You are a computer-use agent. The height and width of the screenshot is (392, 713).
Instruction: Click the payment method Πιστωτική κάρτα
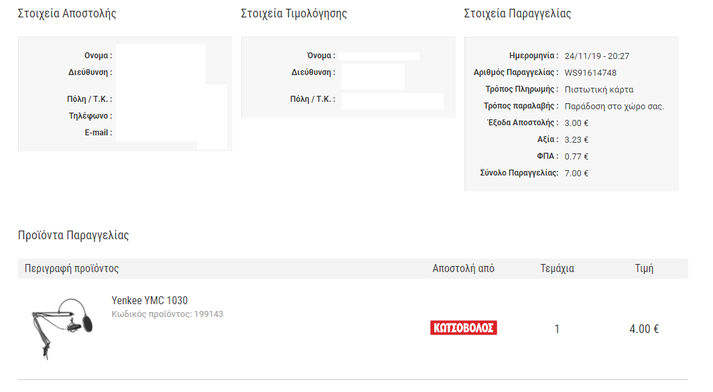[x=599, y=89]
